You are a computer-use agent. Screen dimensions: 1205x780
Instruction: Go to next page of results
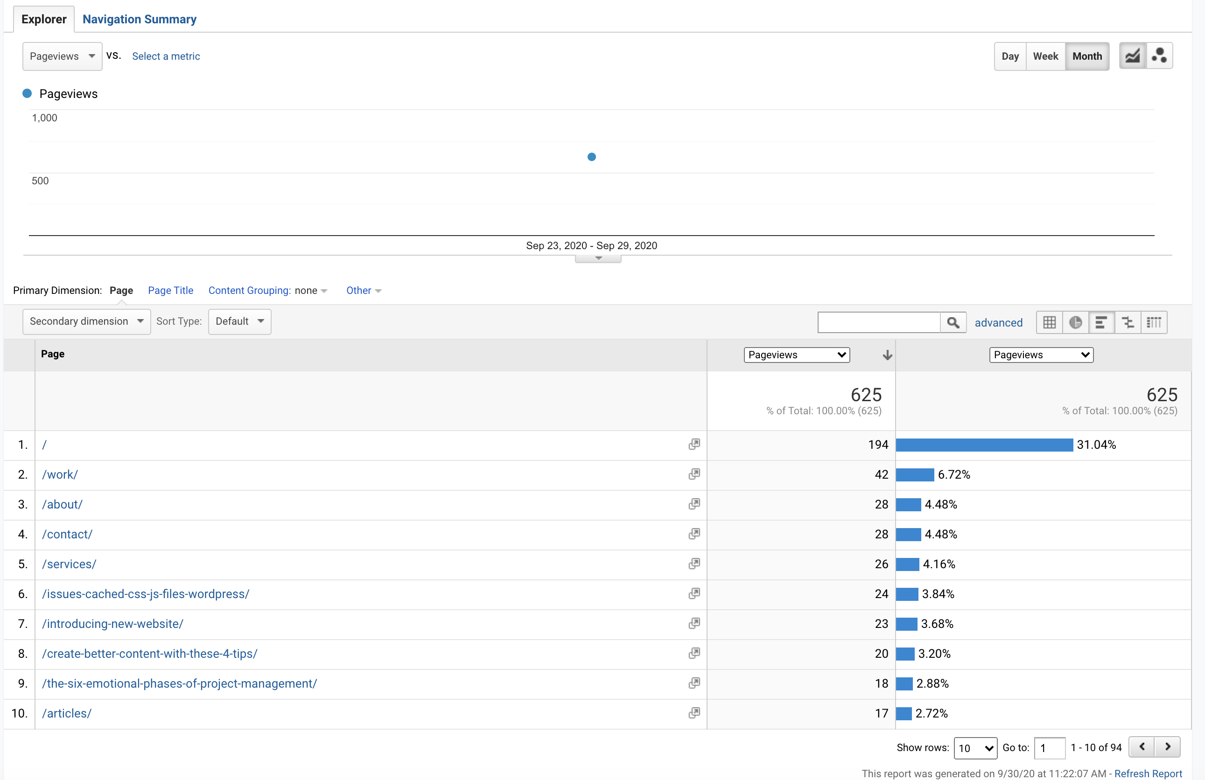pos(1168,747)
